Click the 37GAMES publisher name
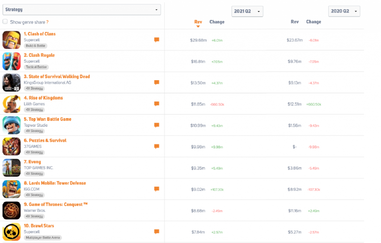 [x=33, y=147]
